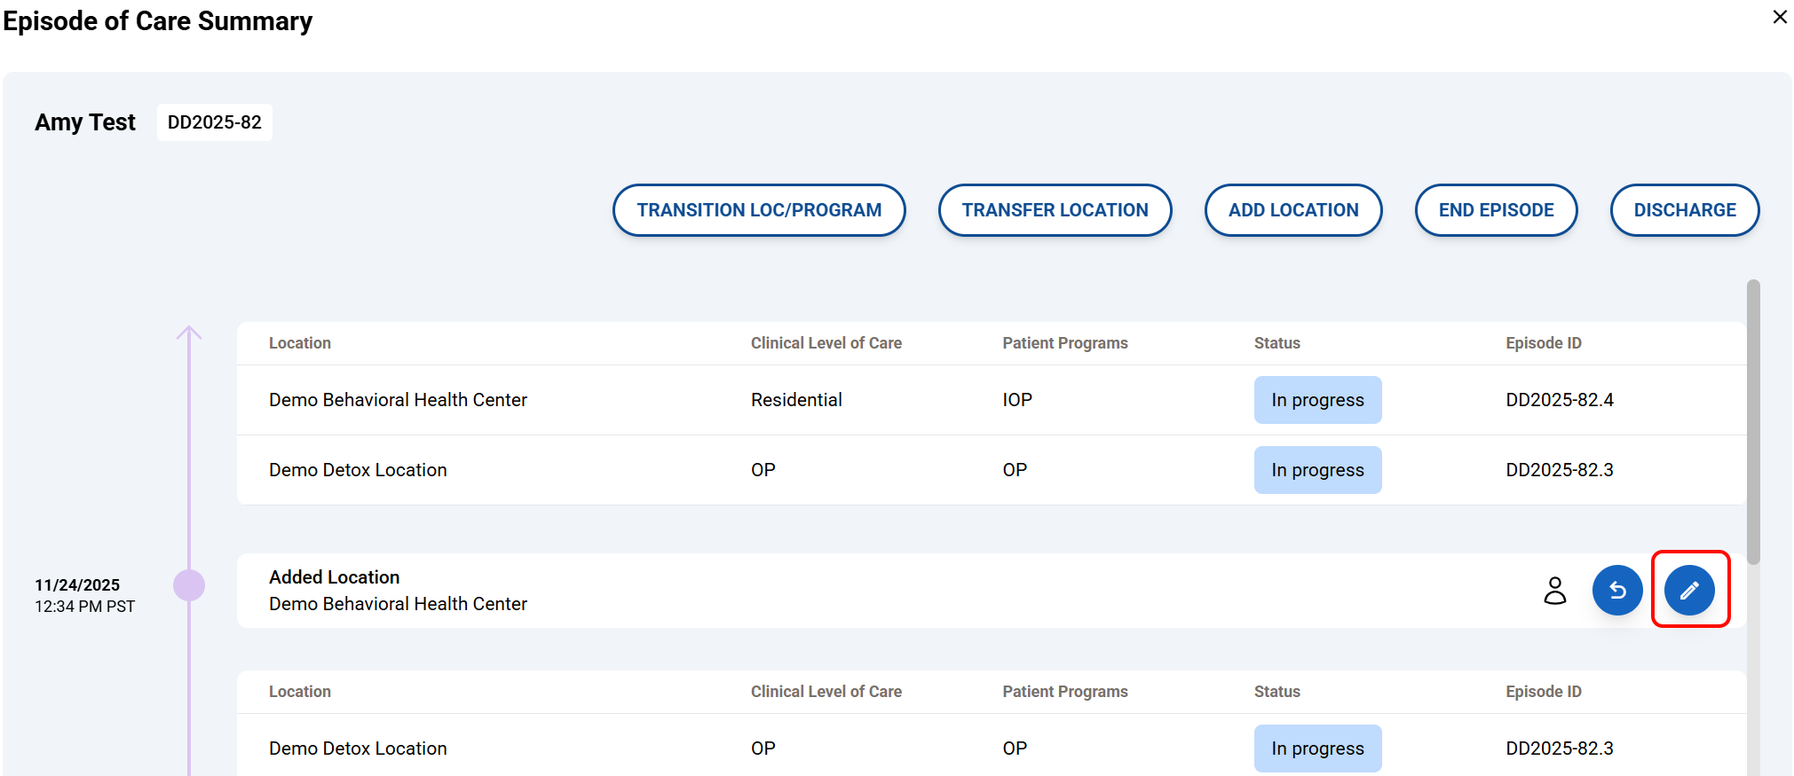Click Episode ID DD2025-82.4

(1559, 400)
